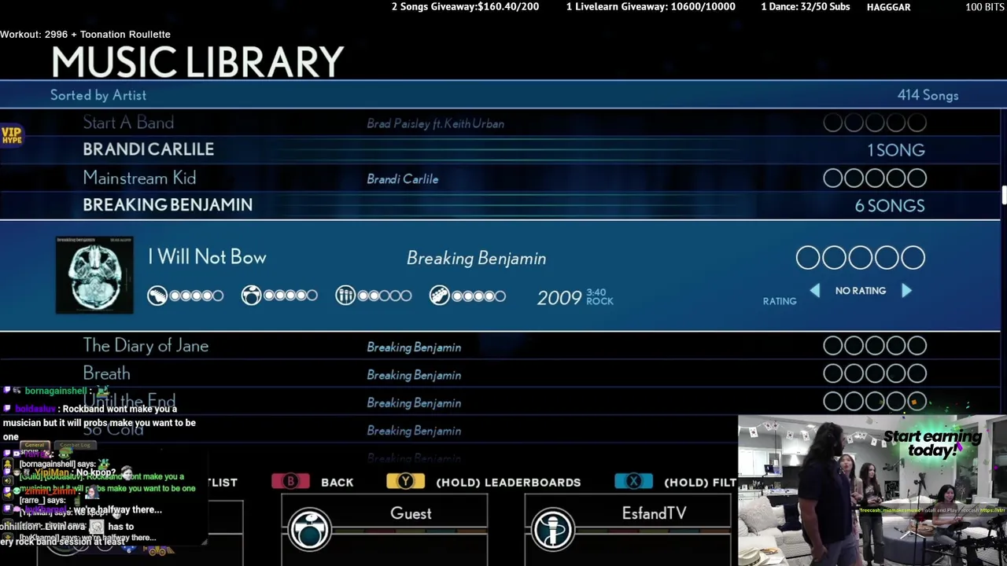1007x566 pixels.
Task: Click Brad Paisley ft. Keith Urban artist
Action: (435, 123)
